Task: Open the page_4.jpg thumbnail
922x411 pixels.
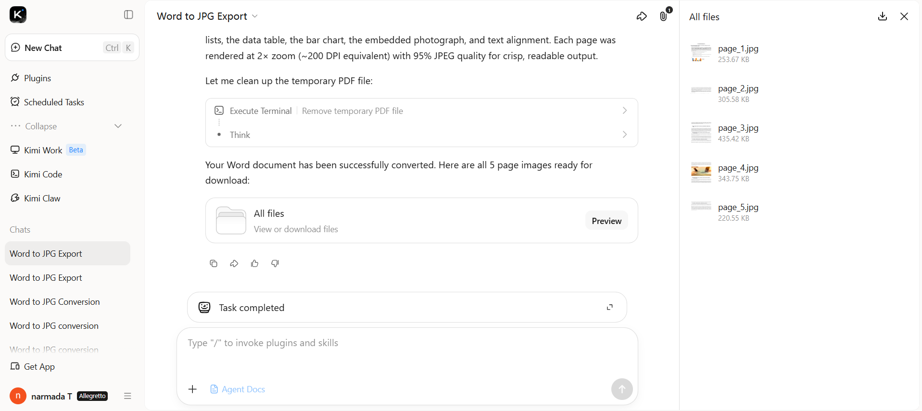Action: point(701,173)
